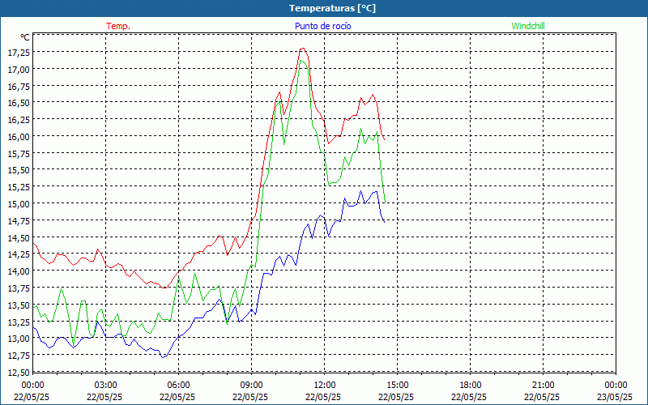Screen dimensions: 648x405
Task: Click the red Temp. legend label
Action: pos(118,26)
